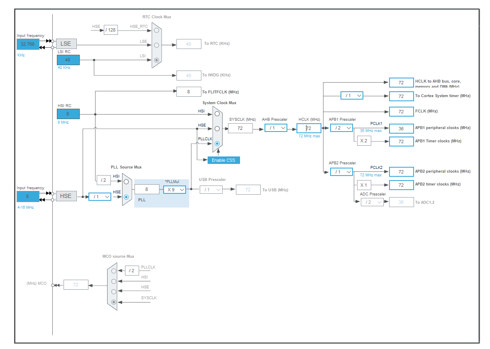
Task: Click the HCLK frequency input field
Action: coord(309,128)
